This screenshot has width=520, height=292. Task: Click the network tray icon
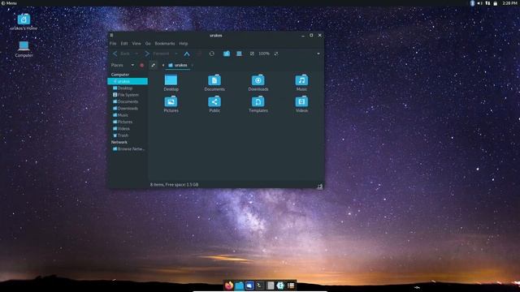[x=487, y=3]
